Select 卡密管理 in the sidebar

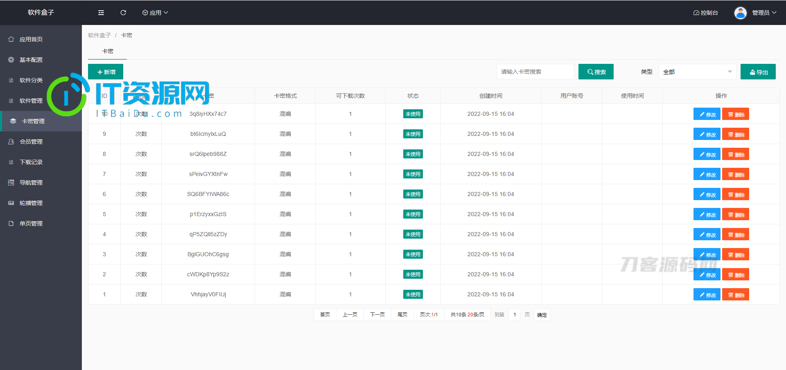pyautogui.click(x=41, y=121)
